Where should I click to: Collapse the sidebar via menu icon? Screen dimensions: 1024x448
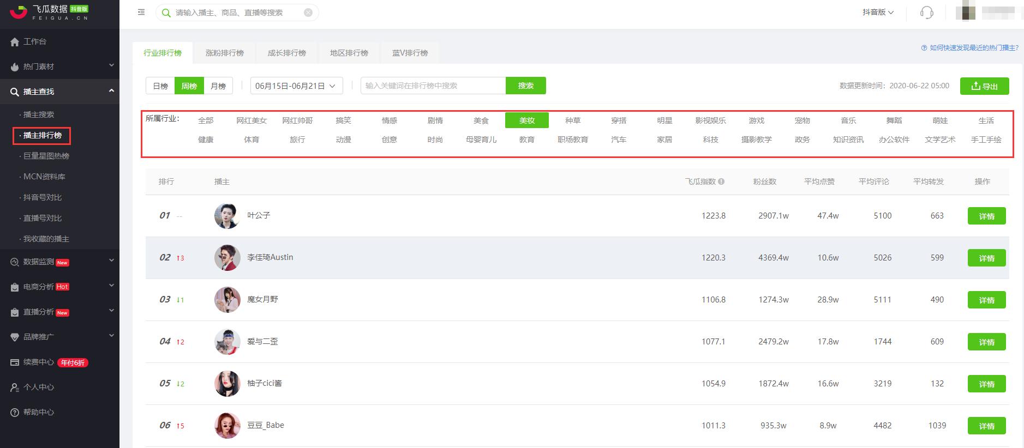coord(141,12)
